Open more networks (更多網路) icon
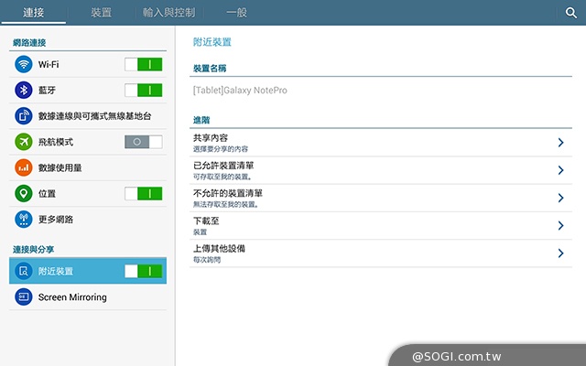The height and width of the screenshot is (366, 586). (23, 220)
